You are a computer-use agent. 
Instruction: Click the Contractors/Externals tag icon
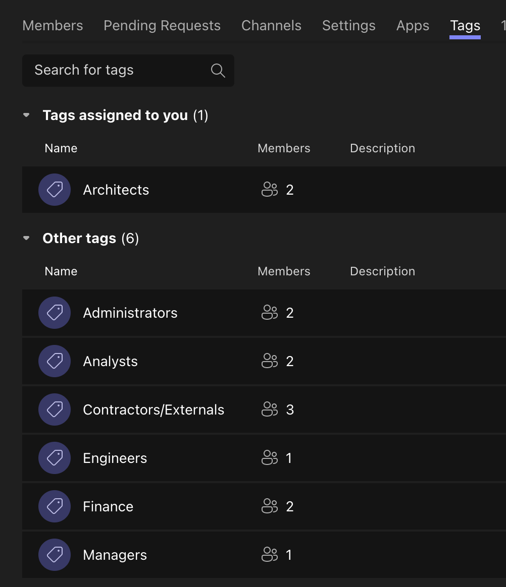55,409
